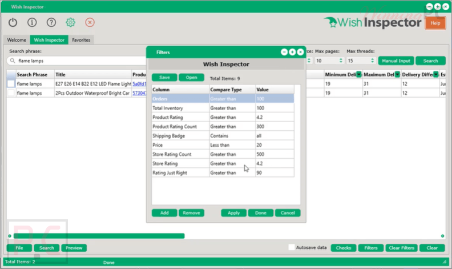Click Open in Filters dialog
Viewport: 452px width, 269px height.
[x=191, y=77]
